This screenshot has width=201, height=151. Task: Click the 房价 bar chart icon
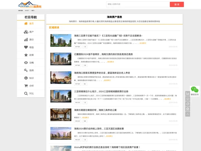(x=26, y=39)
